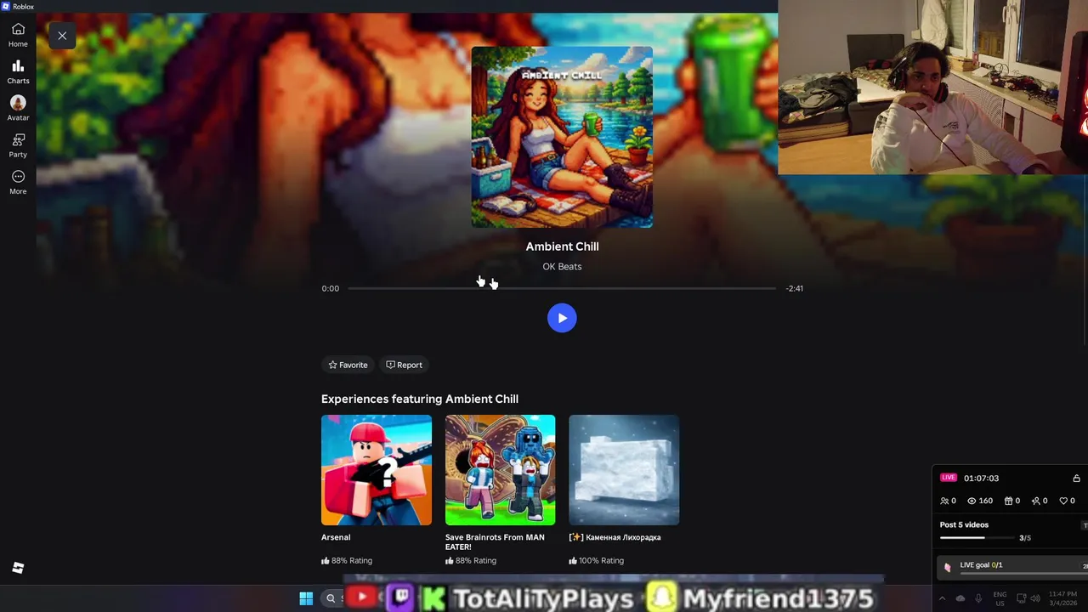Open the Avatar editor

(x=18, y=109)
